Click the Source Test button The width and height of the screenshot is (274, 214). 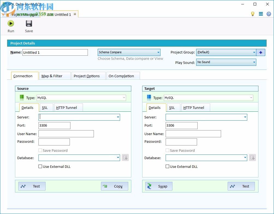(32, 186)
